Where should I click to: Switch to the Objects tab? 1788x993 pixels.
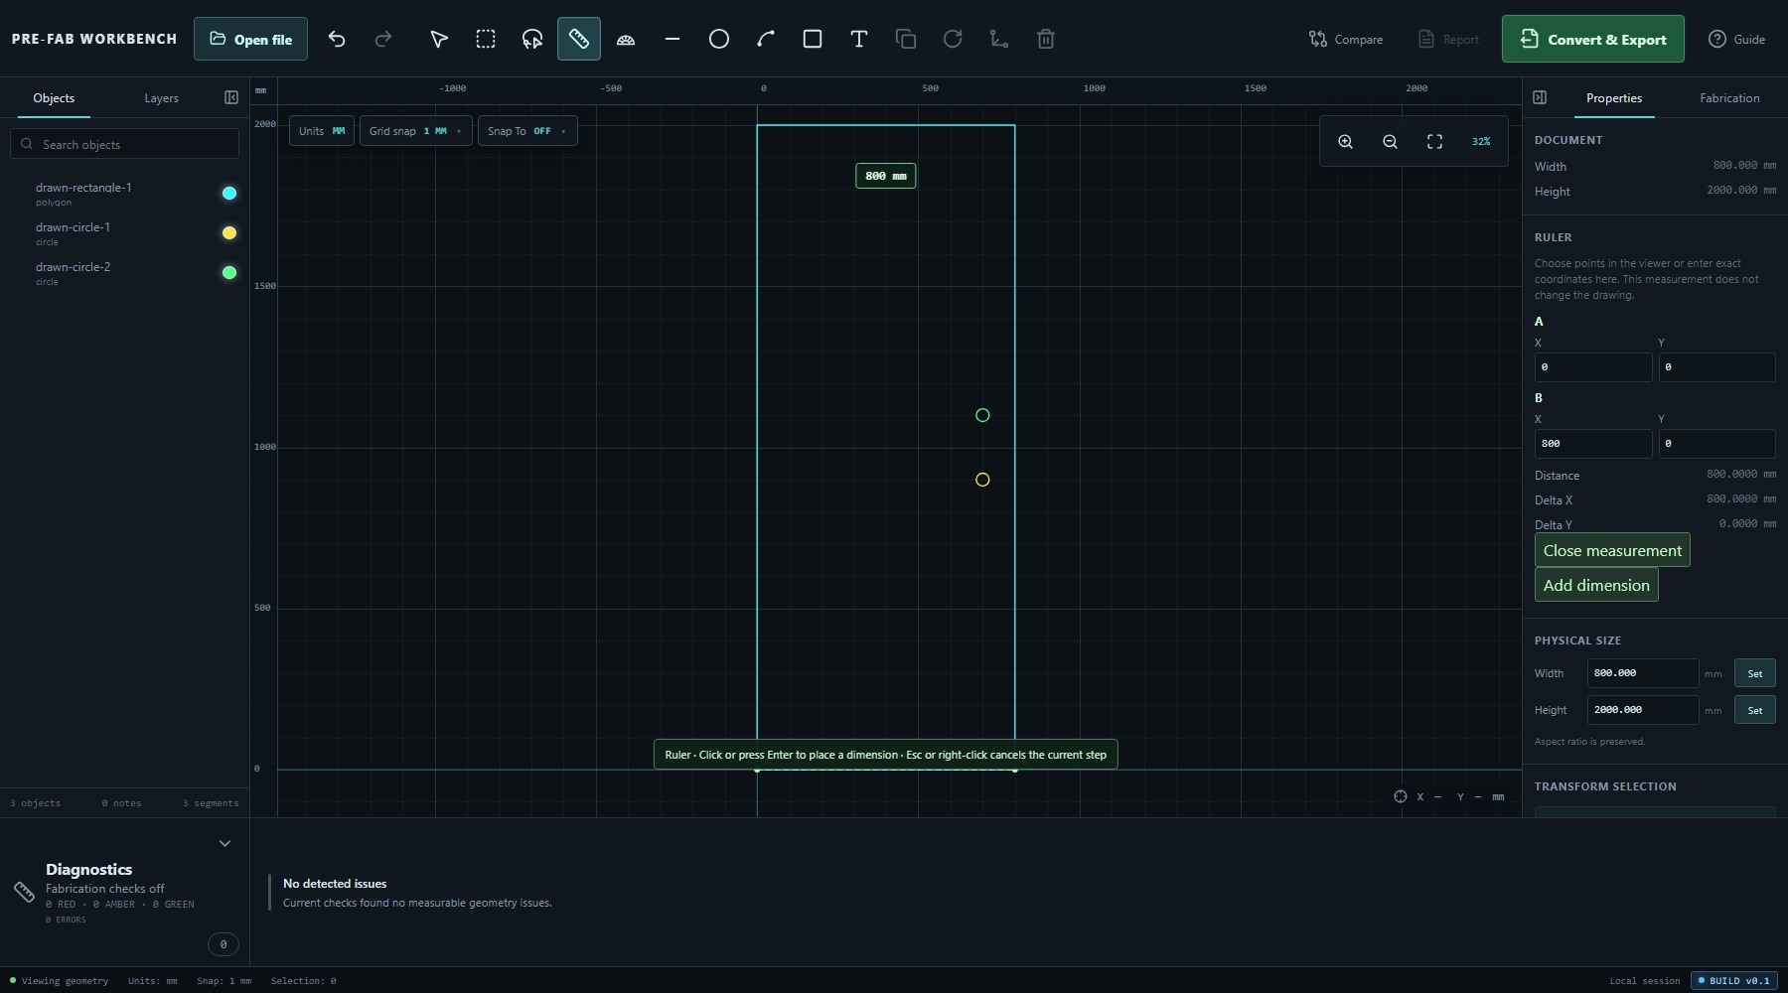54,98
